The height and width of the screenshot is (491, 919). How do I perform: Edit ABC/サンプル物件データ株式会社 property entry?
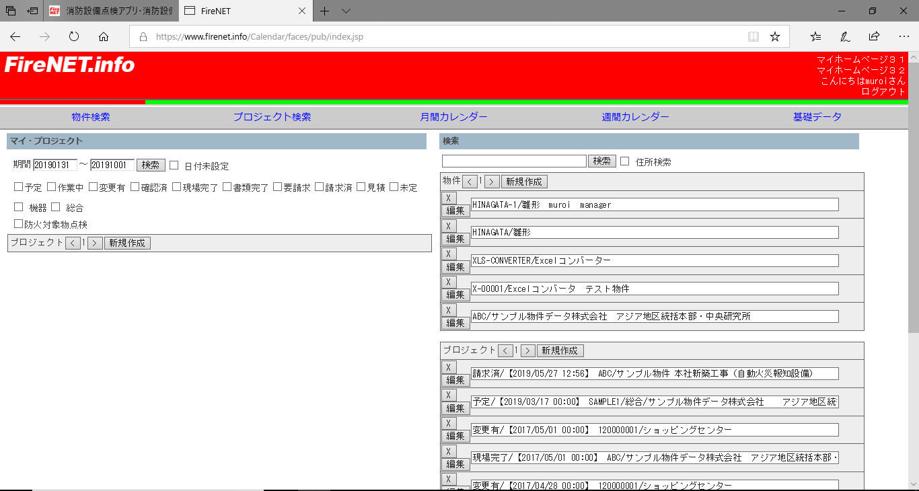456,323
